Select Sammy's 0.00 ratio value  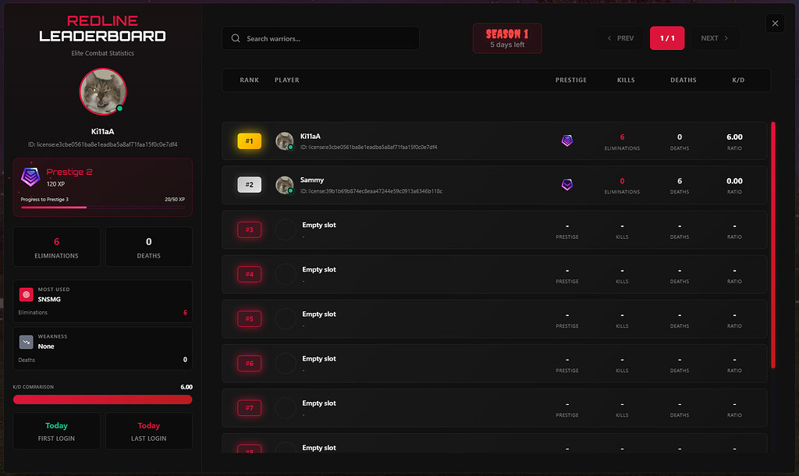(x=734, y=181)
